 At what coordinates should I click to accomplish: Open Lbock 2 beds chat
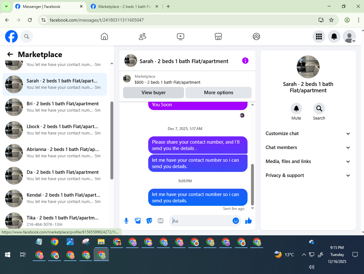tap(55, 130)
